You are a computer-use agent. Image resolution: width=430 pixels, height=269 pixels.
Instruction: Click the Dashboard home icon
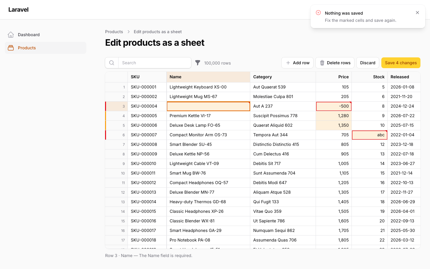coord(11,35)
